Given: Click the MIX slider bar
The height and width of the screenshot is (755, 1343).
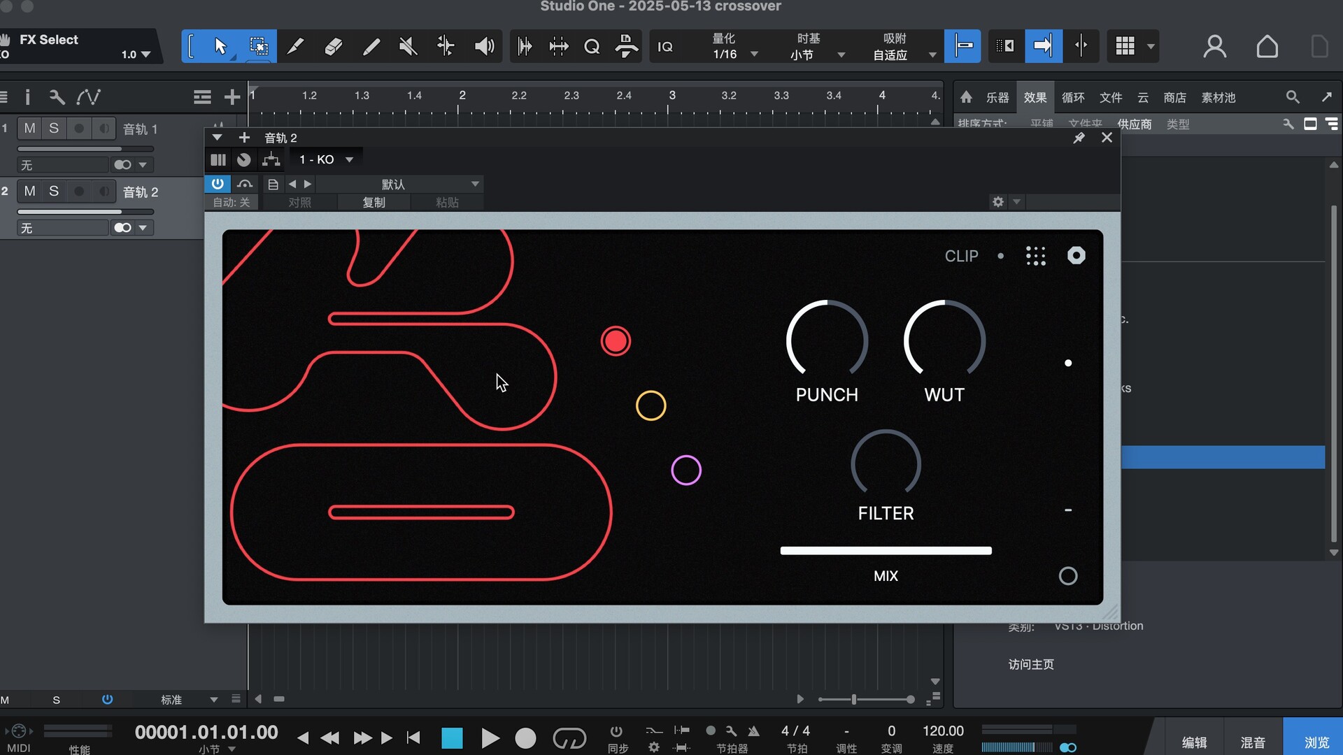Looking at the screenshot, I should 886,551.
